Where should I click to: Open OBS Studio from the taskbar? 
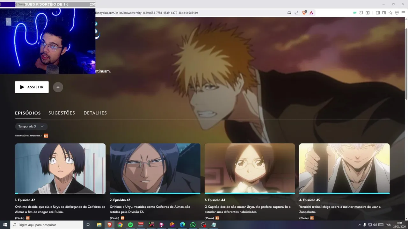203,225
